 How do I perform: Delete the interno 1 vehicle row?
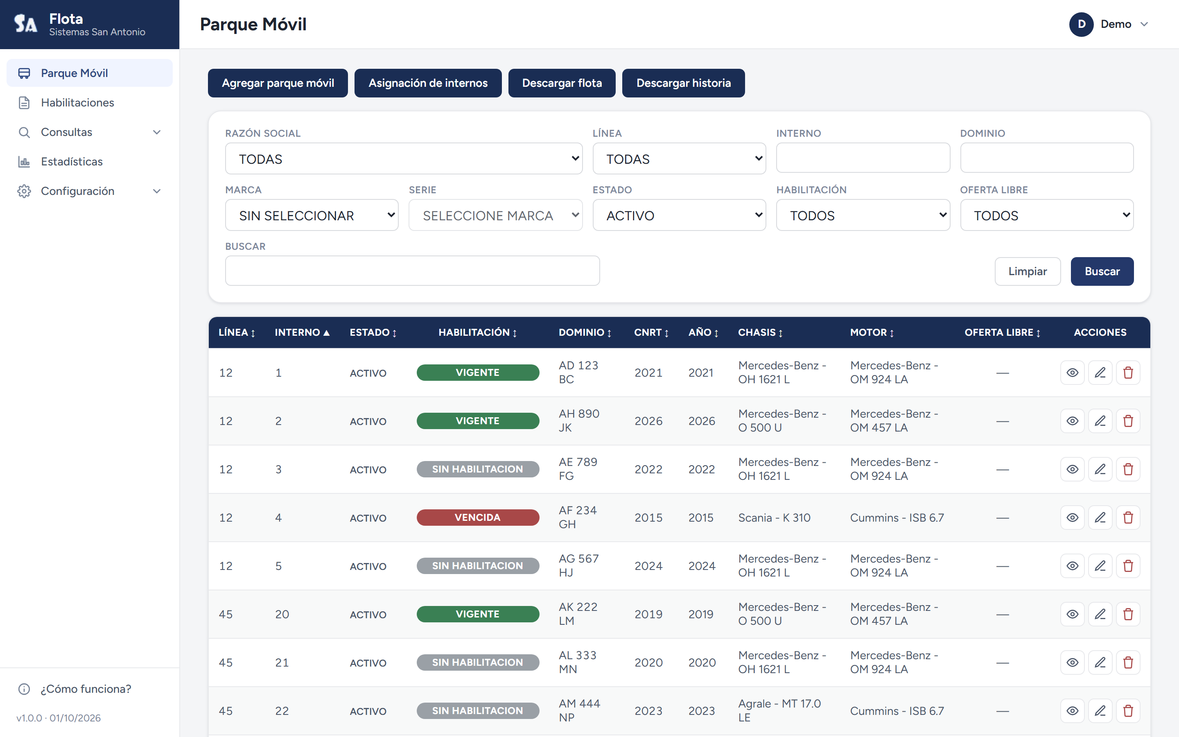(1127, 373)
